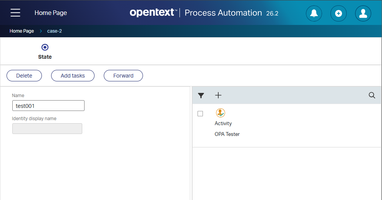Select the case-2 breadcrumb item
Screen dimensions: 382x200
pos(55,31)
